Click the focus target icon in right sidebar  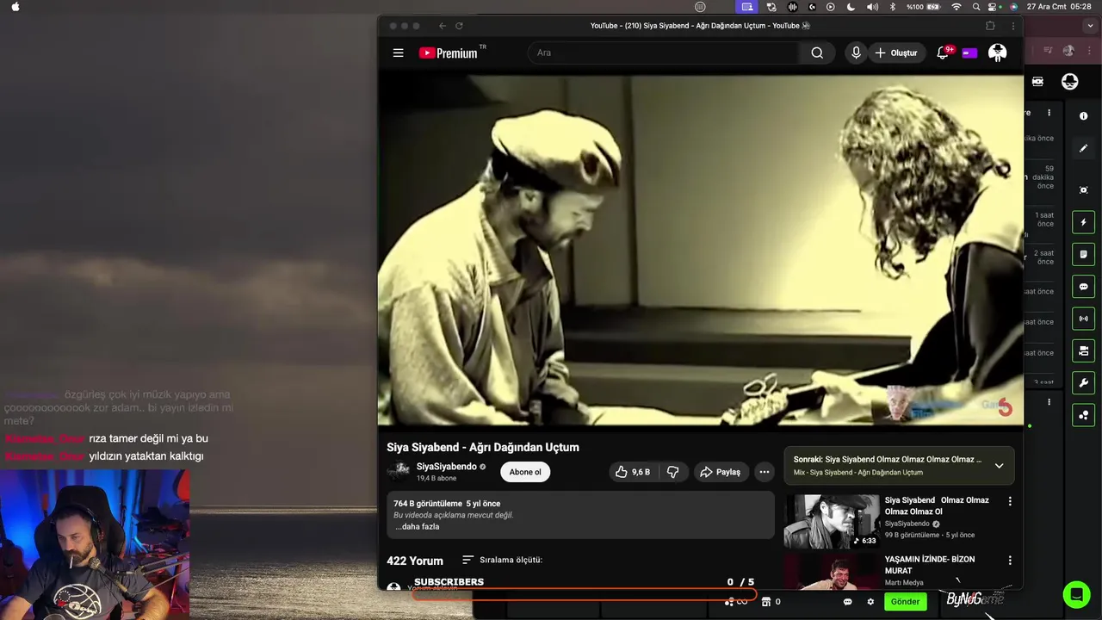(x=1083, y=189)
